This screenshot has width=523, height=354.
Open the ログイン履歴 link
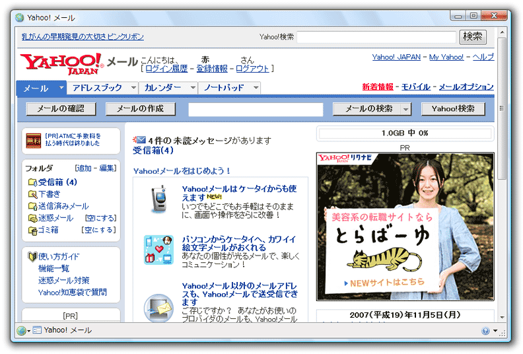pos(166,69)
